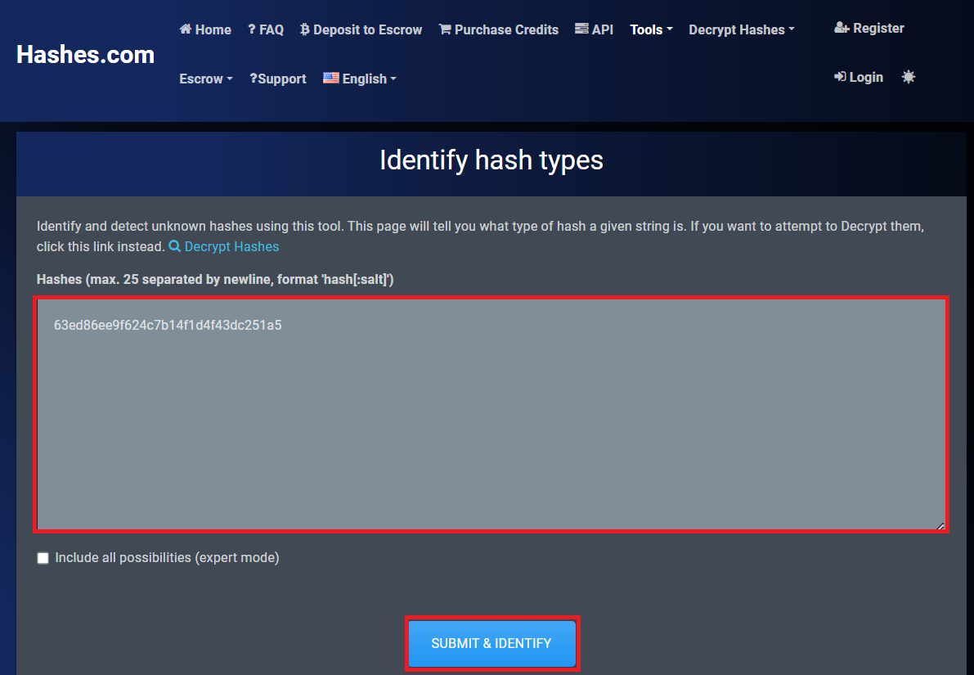Open the English language selector
The height and width of the screenshot is (675, 974).
360,79
